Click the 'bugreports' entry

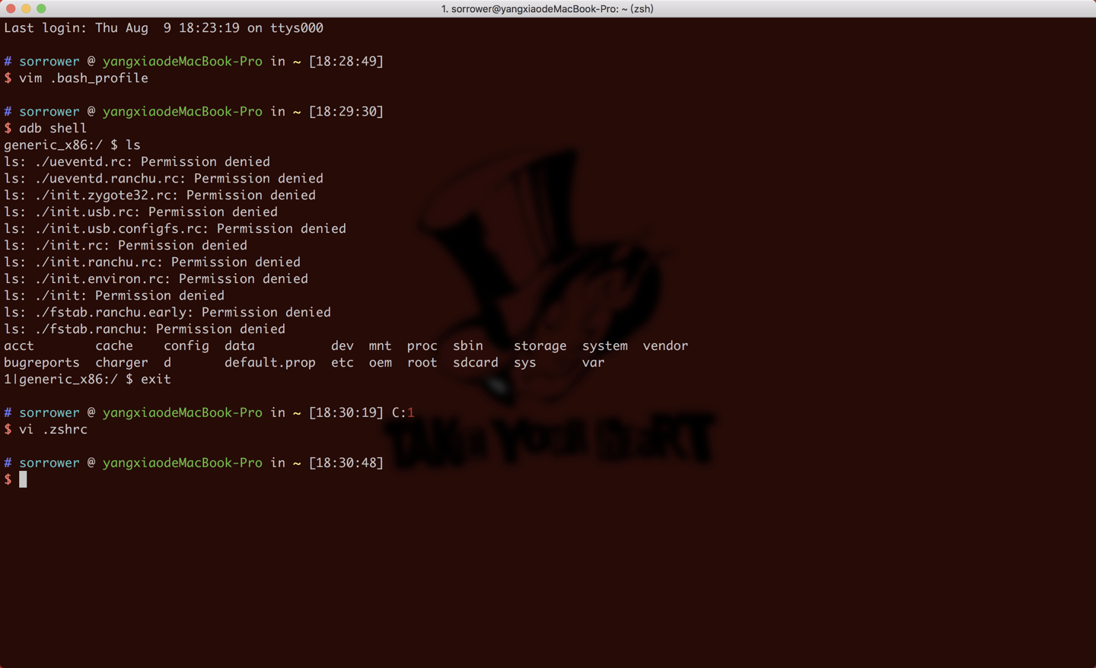(x=42, y=363)
